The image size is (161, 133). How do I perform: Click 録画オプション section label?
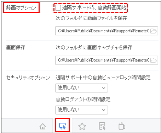click(21, 8)
